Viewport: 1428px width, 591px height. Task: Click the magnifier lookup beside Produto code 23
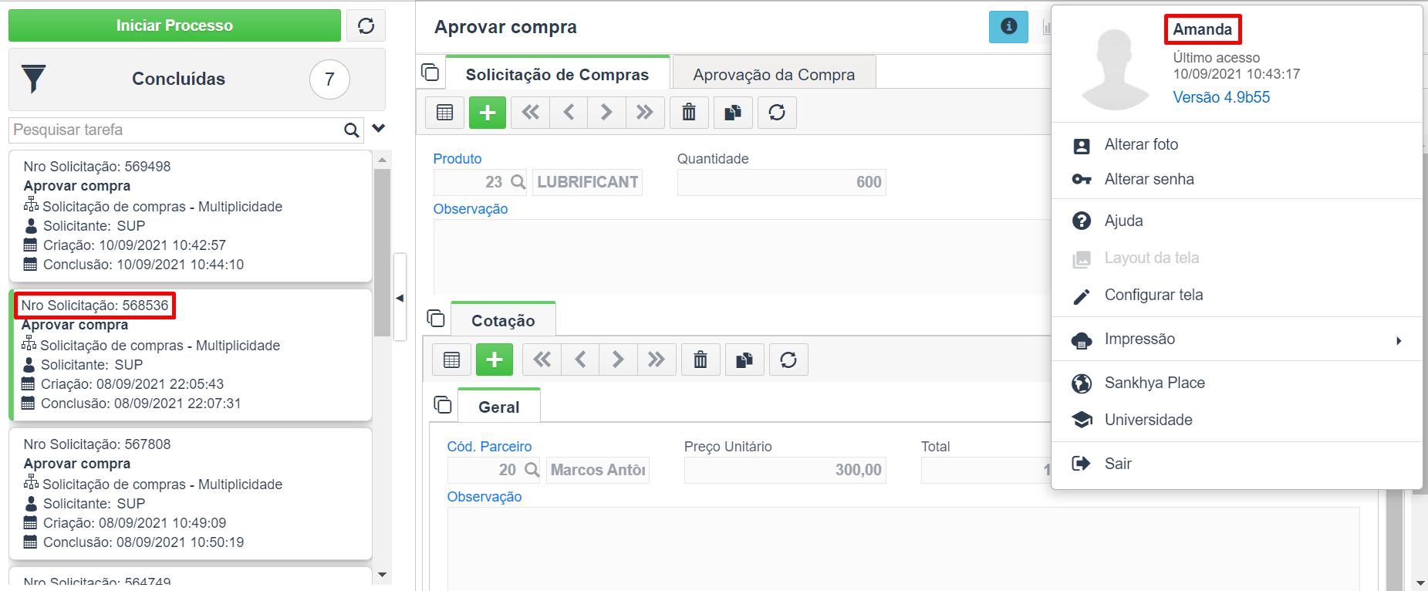[x=518, y=182]
